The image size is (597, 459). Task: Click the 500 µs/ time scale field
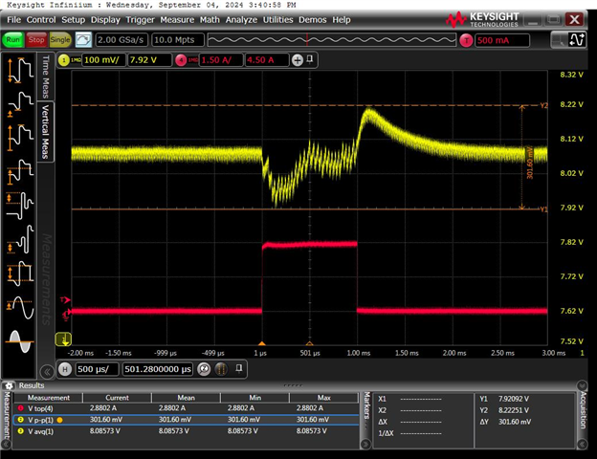pyautogui.click(x=97, y=369)
